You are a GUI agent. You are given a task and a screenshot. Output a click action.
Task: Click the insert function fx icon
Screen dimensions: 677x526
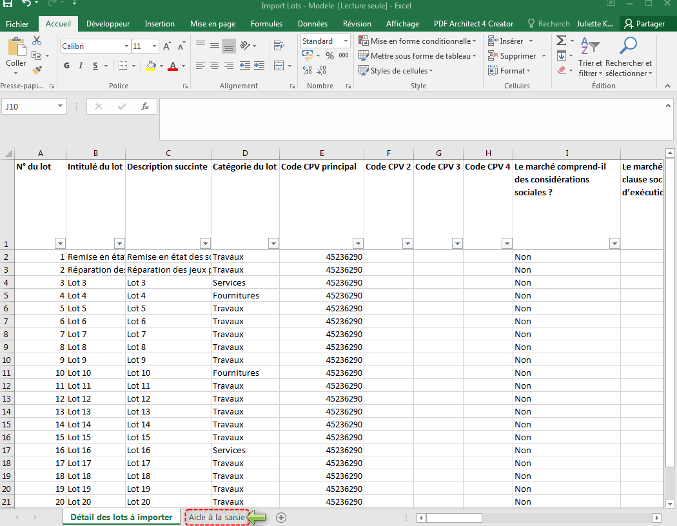145,106
